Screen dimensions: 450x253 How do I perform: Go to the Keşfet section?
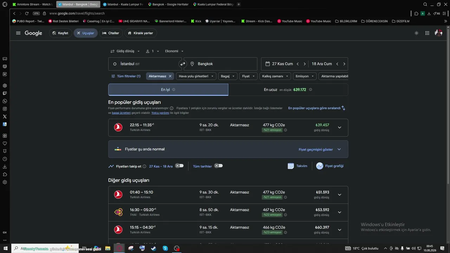click(x=60, y=33)
